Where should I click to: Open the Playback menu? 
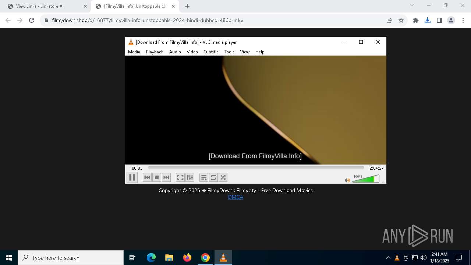click(155, 52)
